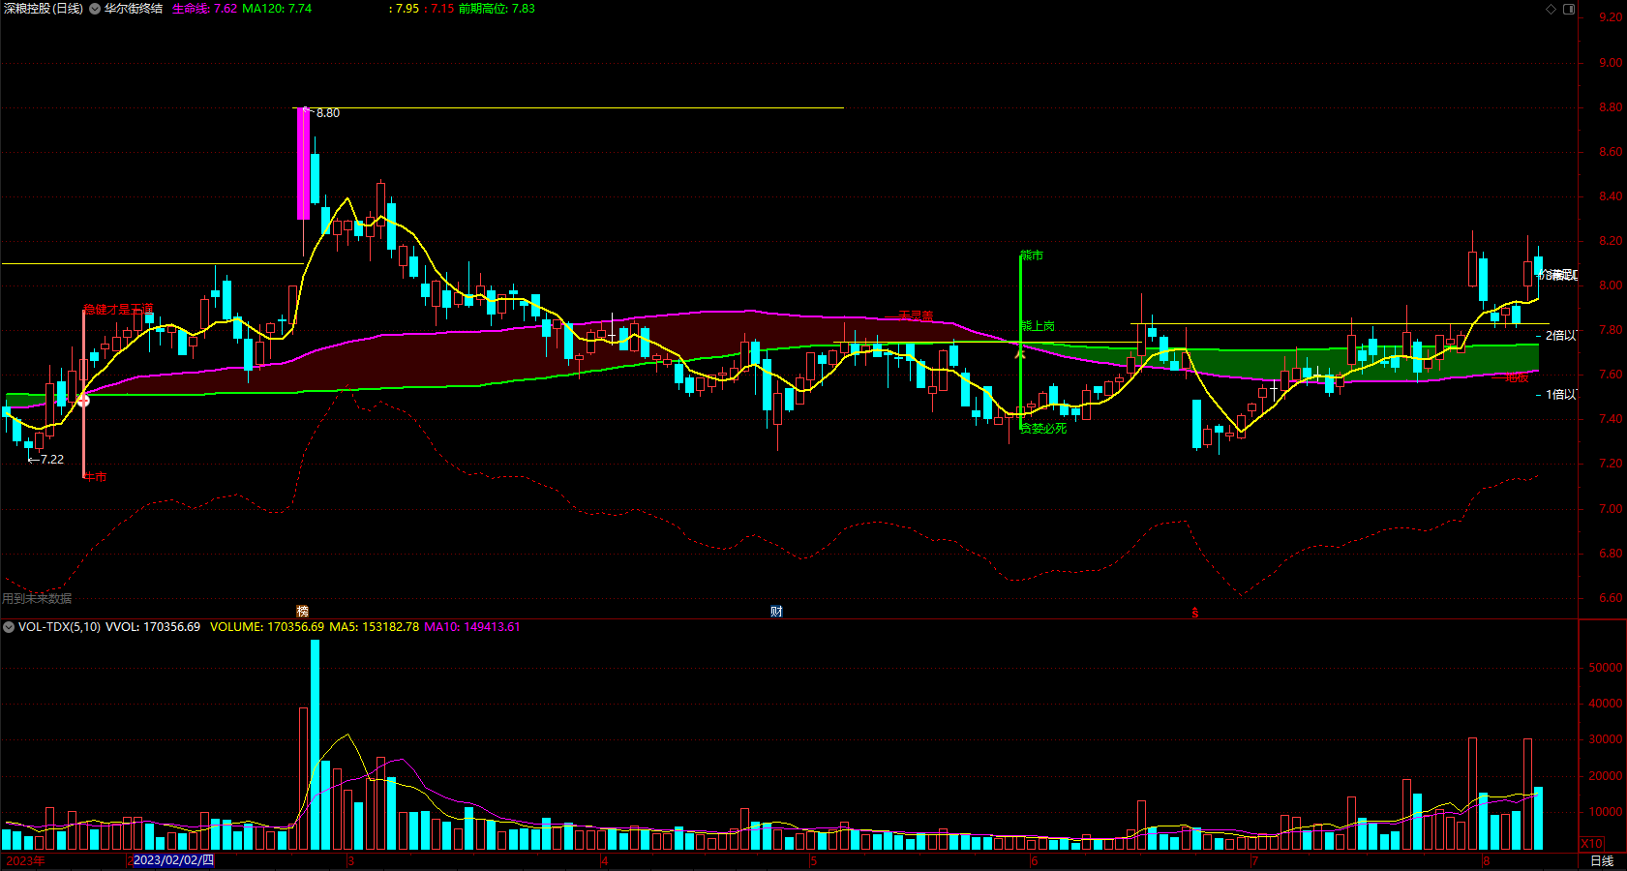Viewport: 1627px width, 871px height.
Task: Click the 前期高位: 7.83 indicator value
Action: (x=497, y=9)
